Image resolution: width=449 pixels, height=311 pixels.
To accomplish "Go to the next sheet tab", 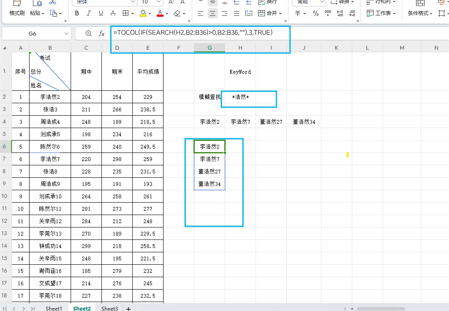I will click(24, 308).
